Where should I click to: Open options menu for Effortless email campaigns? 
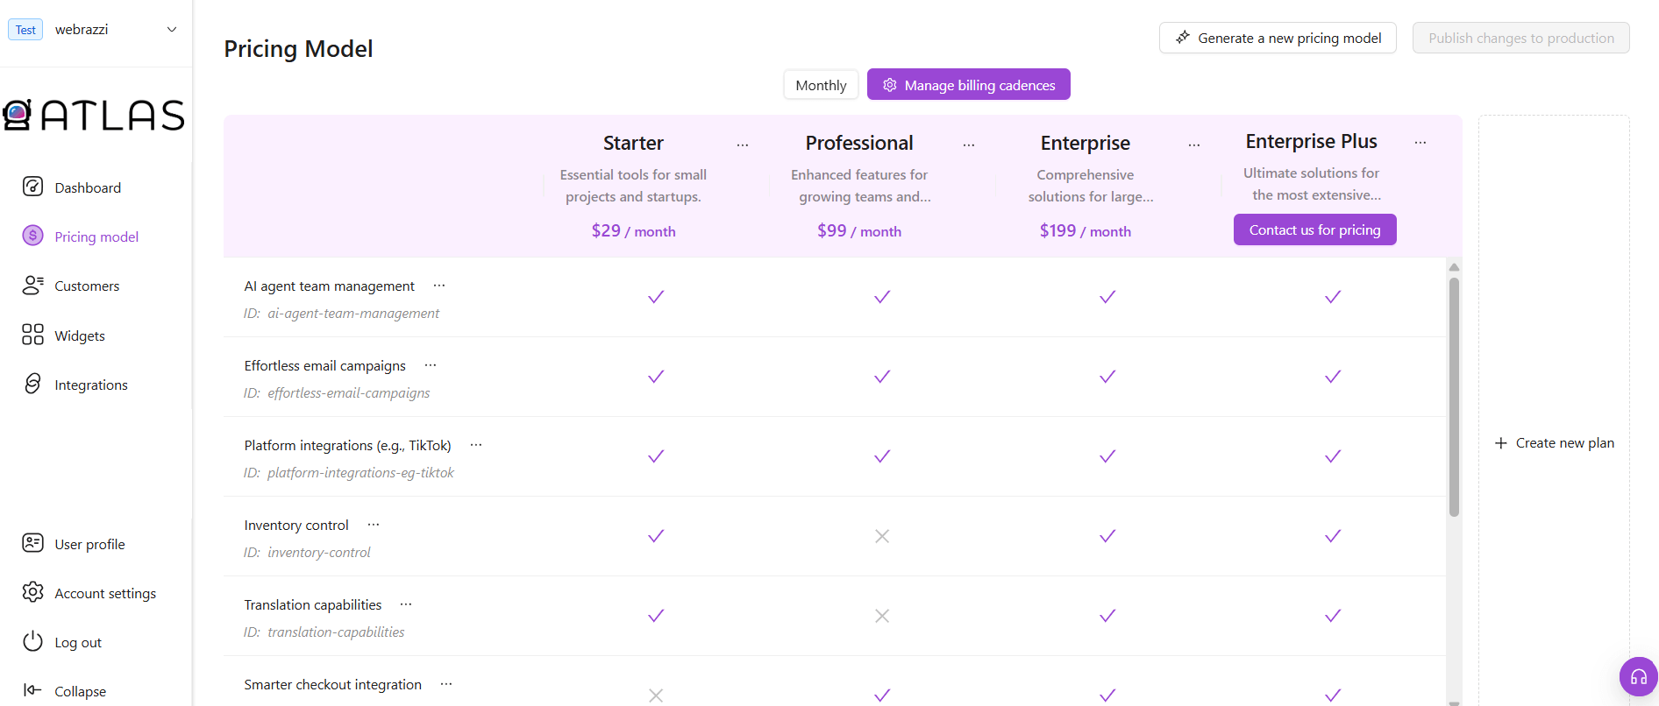[x=430, y=365]
